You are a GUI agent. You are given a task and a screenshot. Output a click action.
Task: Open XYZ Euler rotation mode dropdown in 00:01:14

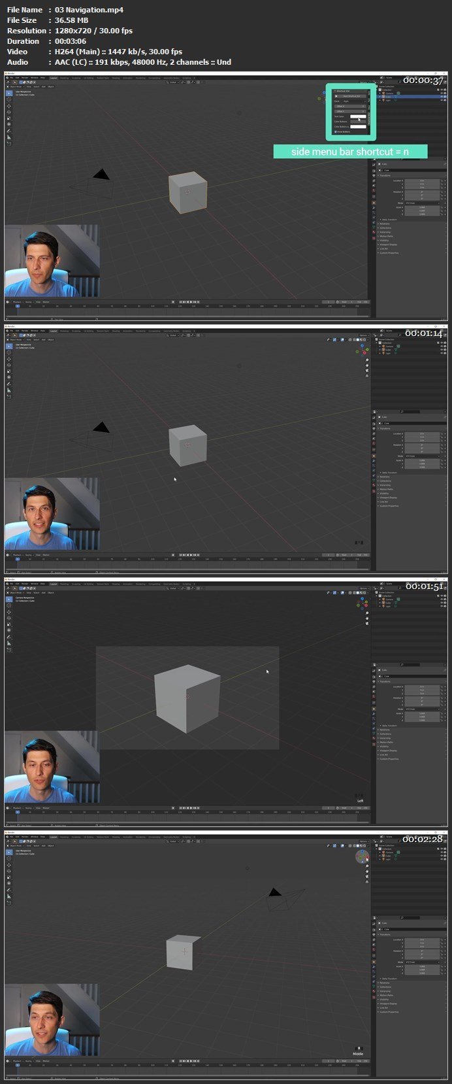pos(423,456)
